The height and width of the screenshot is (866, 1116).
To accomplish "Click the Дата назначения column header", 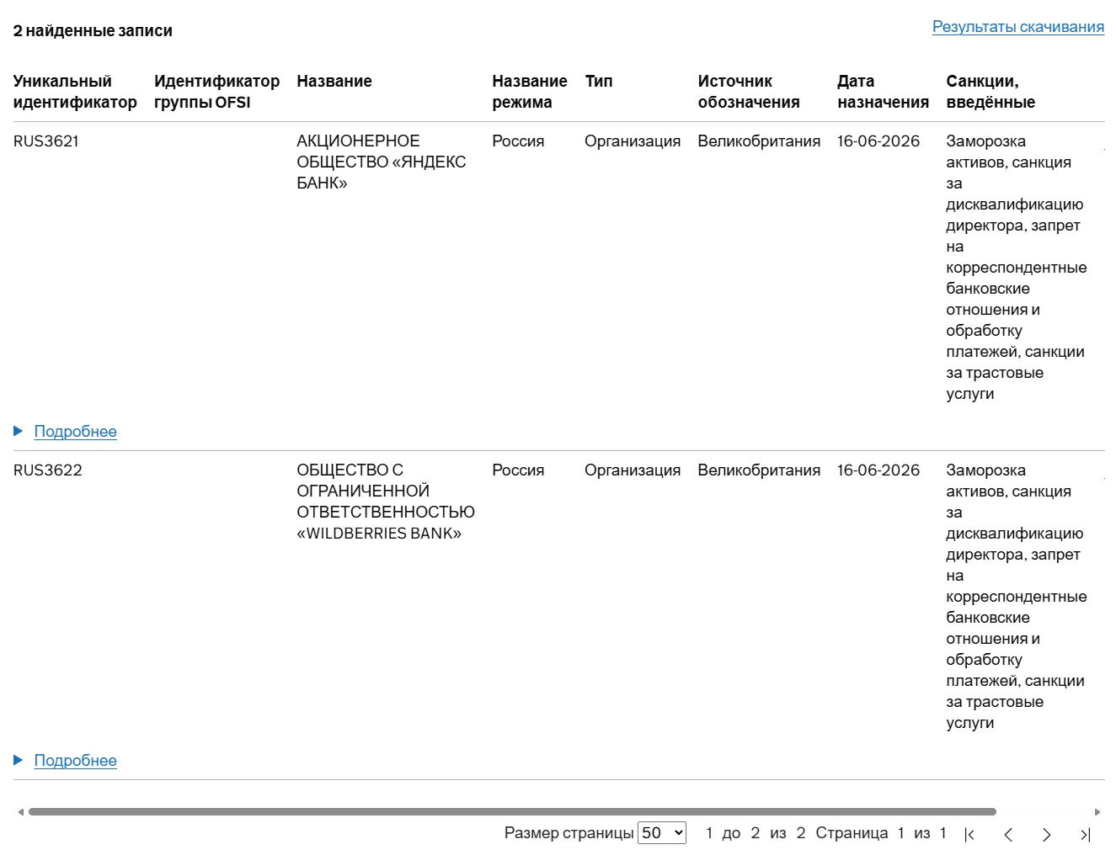I will [883, 92].
